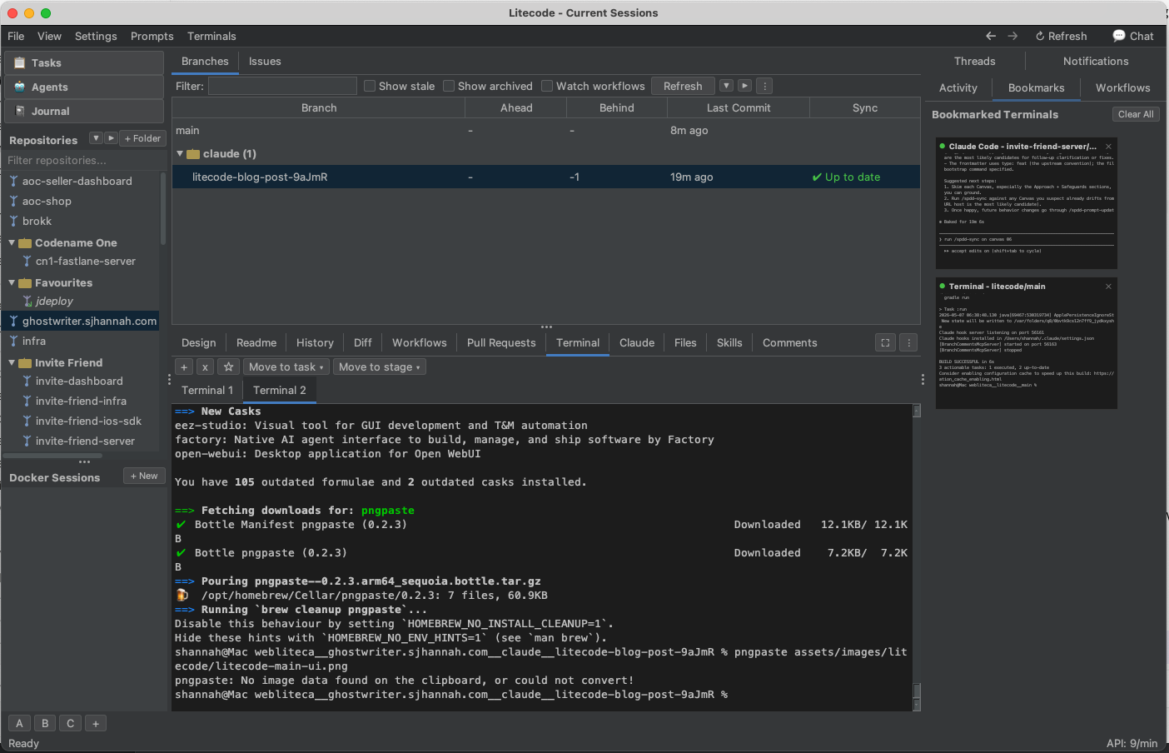Enable Watch workflows checkbox
Image resolution: width=1169 pixels, height=753 pixels.
[x=547, y=86]
